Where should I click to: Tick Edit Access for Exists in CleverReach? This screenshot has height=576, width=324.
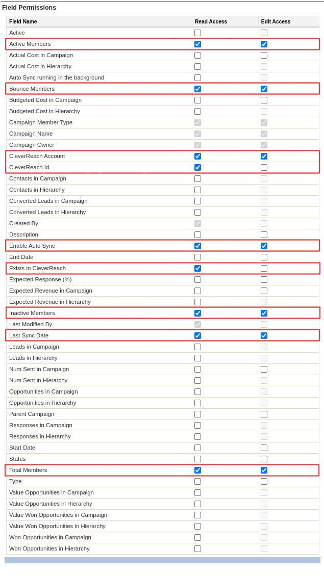point(264,268)
